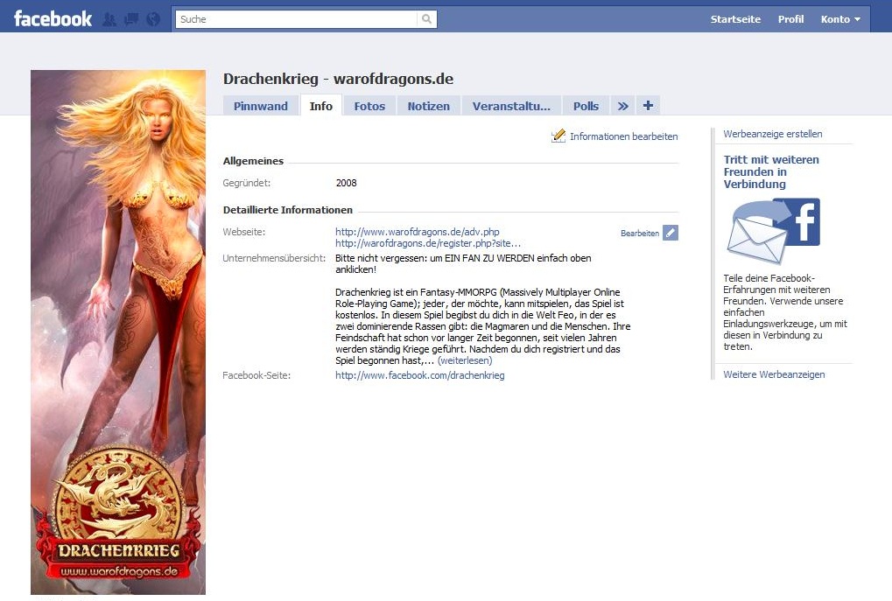Expand text with weiterlesen link

465,360
